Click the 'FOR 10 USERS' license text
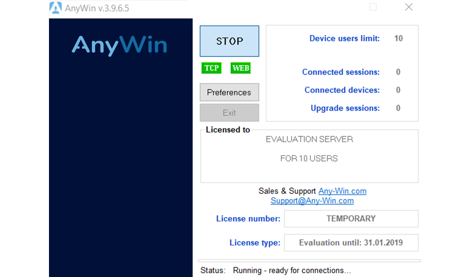Screen dimensions: 462x277 point(309,159)
